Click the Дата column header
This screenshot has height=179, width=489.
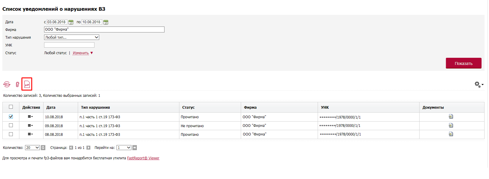point(60,108)
